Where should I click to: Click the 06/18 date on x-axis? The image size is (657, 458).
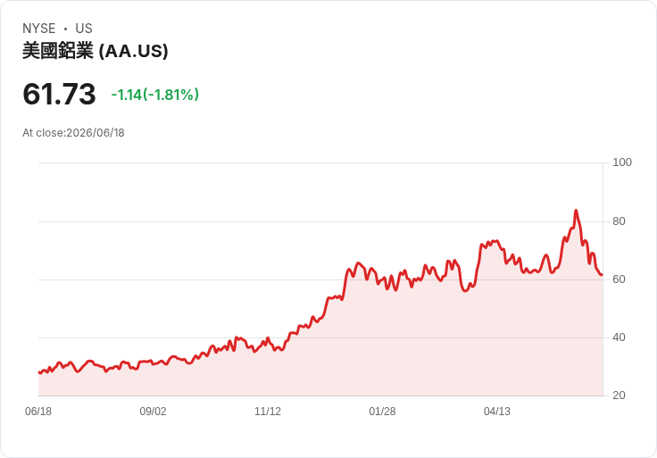pyautogui.click(x=38, y=412)
